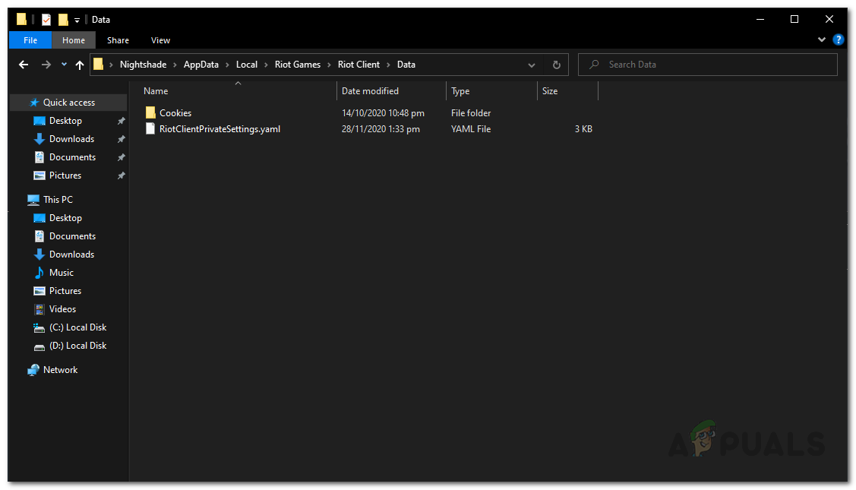Click the Back navigation arrow
Screen dimensions: 856x490
pos(23,65)
